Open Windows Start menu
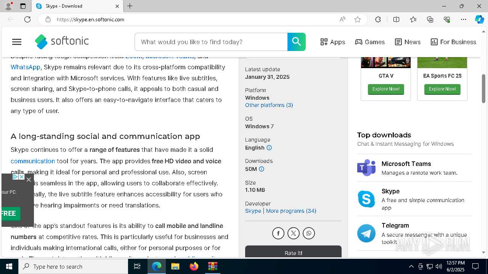 pyautogui.click(x=9, y=266)
